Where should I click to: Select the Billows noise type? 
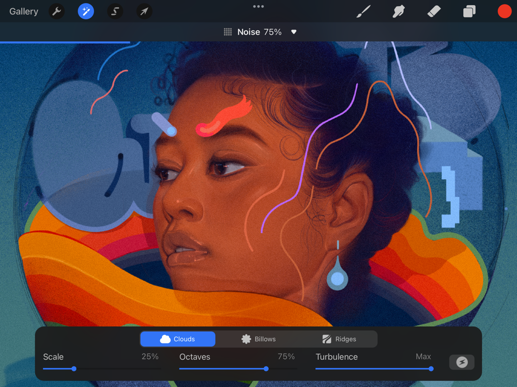coord(258,339)
